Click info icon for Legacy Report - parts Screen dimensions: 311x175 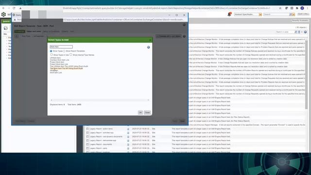pyautogui.click(x=128, y=148)
